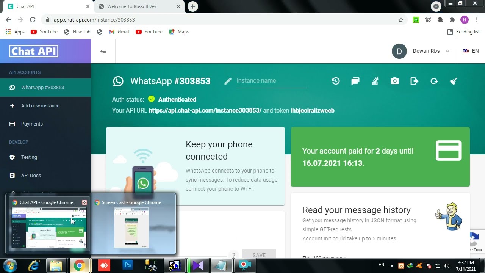Screen dimensions: 485x273
Task: Open the Gmail bookmark
Action: (x=119, y=32)
